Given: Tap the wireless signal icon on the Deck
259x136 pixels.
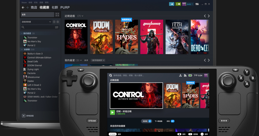Looking at the screenshot, I should (x=185, y=75).
